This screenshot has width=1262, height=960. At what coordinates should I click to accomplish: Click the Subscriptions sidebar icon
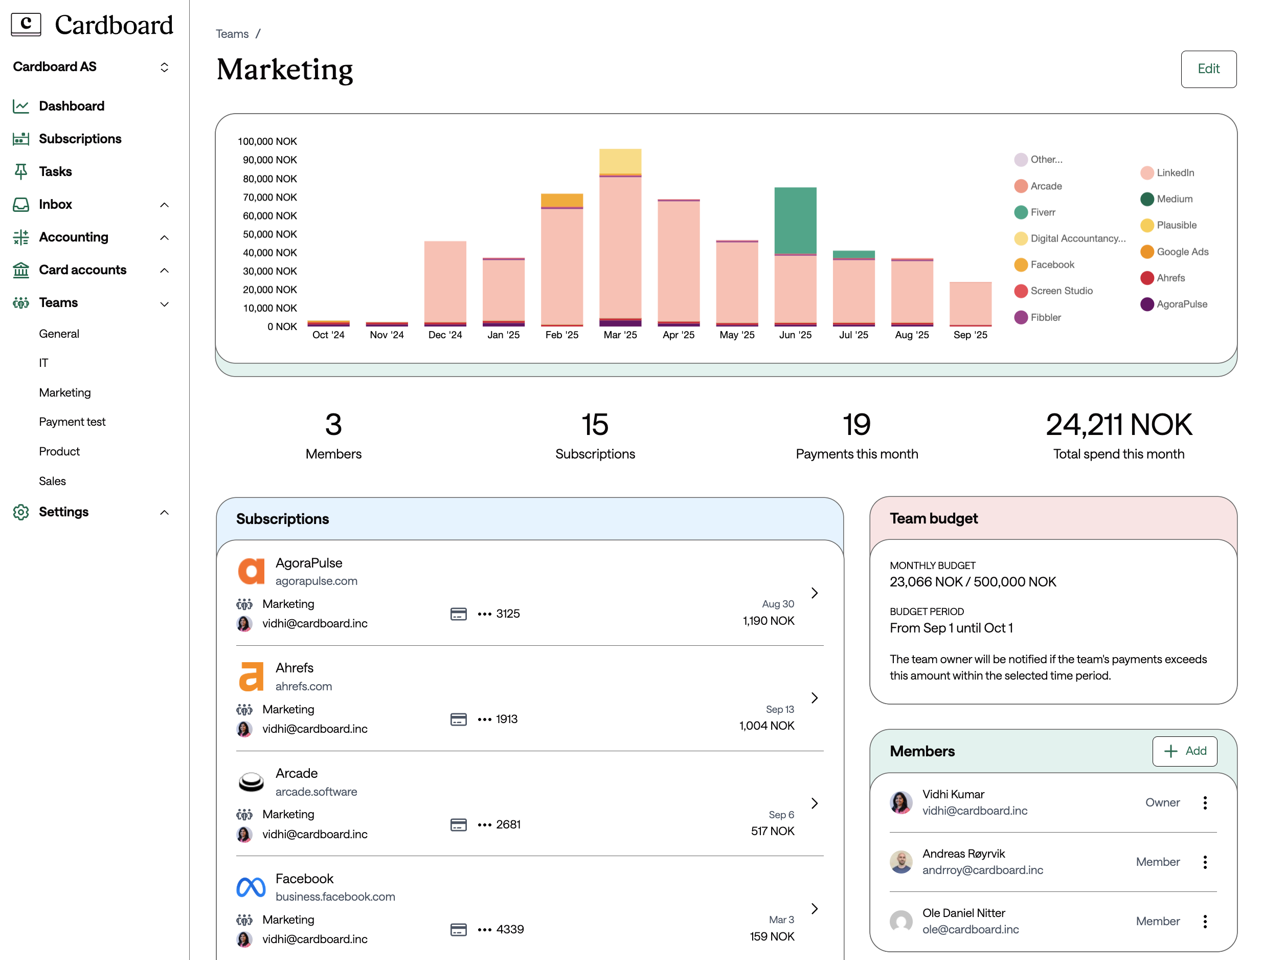coord(21,139)
